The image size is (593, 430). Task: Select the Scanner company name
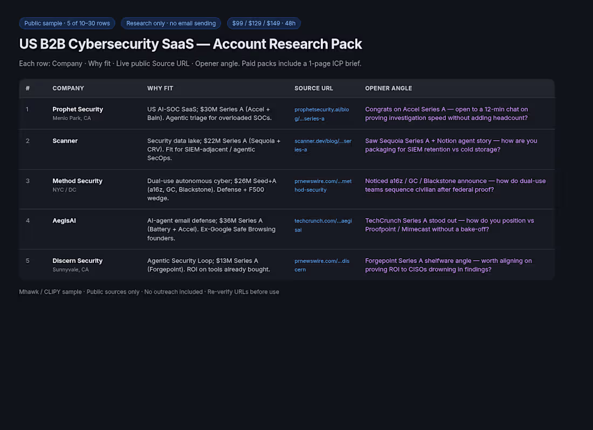tap(65, 141)
